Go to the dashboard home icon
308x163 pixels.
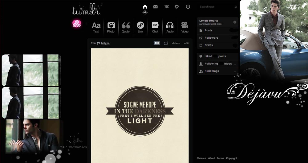tap(145, 7)
